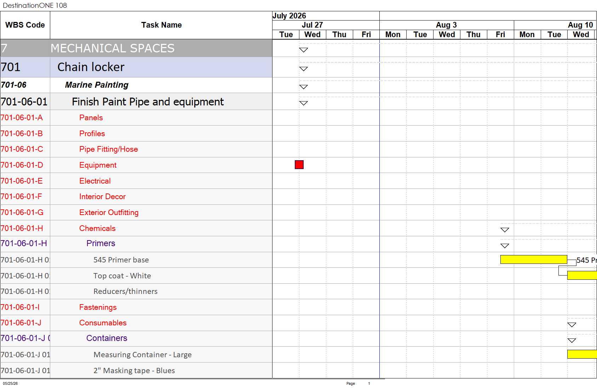Click the Mechanical Spaces summary triangle marker
This screenshot has width=597, height=388.
304,50
